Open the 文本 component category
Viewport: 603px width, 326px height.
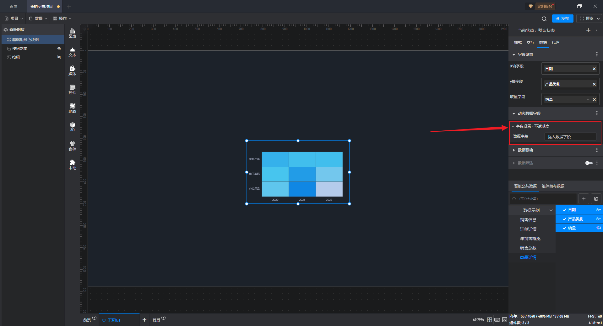point(72,52)
